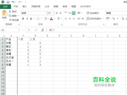
Task: Decrease font size with smaller A icon
Action: pyautogui.click(x=61, y=13)
